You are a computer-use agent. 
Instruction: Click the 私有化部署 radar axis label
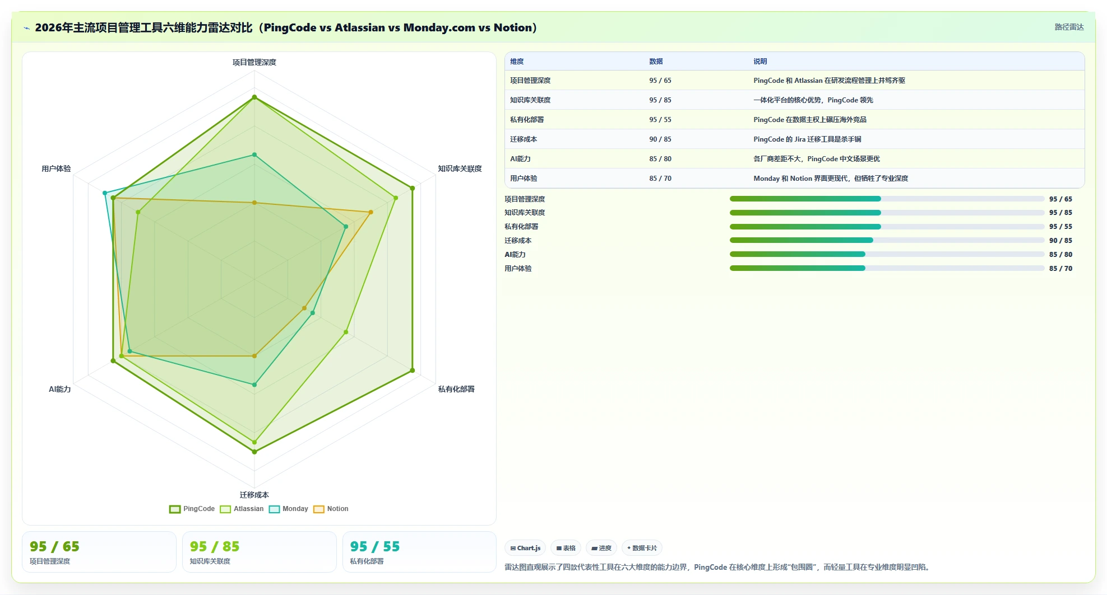(x=456, y=389)
